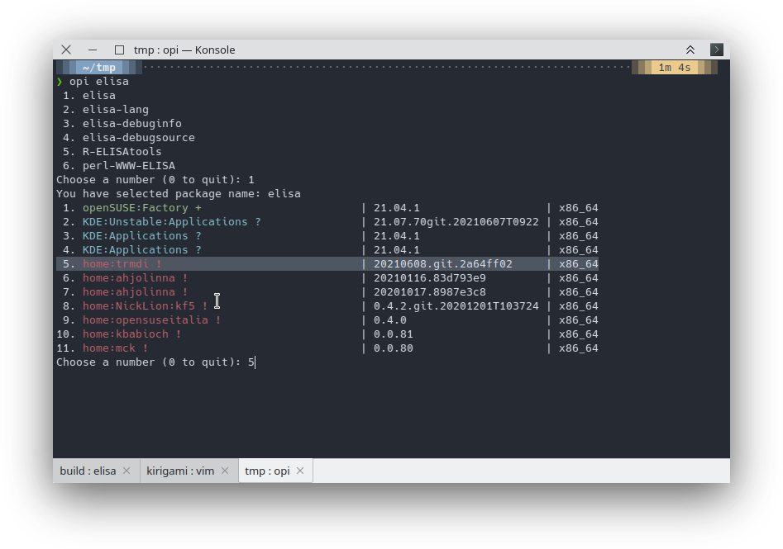Click version 20210608.git.2a64ff02
The width and height of the screenshot is (783, 549).
(443, 264)
